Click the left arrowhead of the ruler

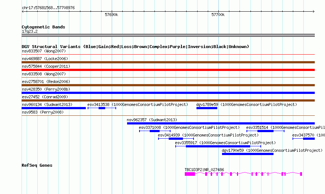tap(23, 11)
